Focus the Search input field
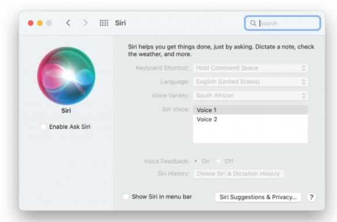 point(282,23)
